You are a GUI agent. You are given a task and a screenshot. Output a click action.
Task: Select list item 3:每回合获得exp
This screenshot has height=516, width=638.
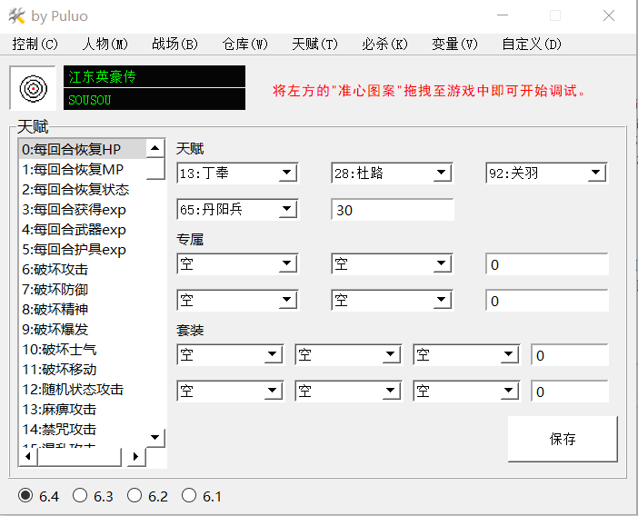point(83,210)
